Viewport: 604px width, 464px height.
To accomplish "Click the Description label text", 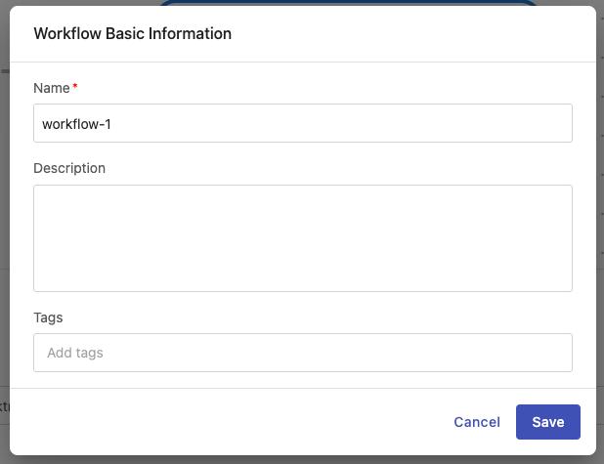I will [69, 168].
